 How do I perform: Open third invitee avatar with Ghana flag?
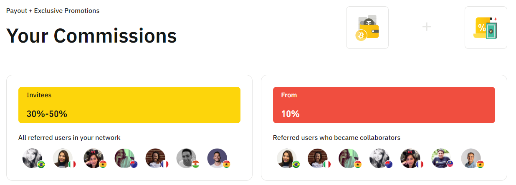(x=95, y=158)
